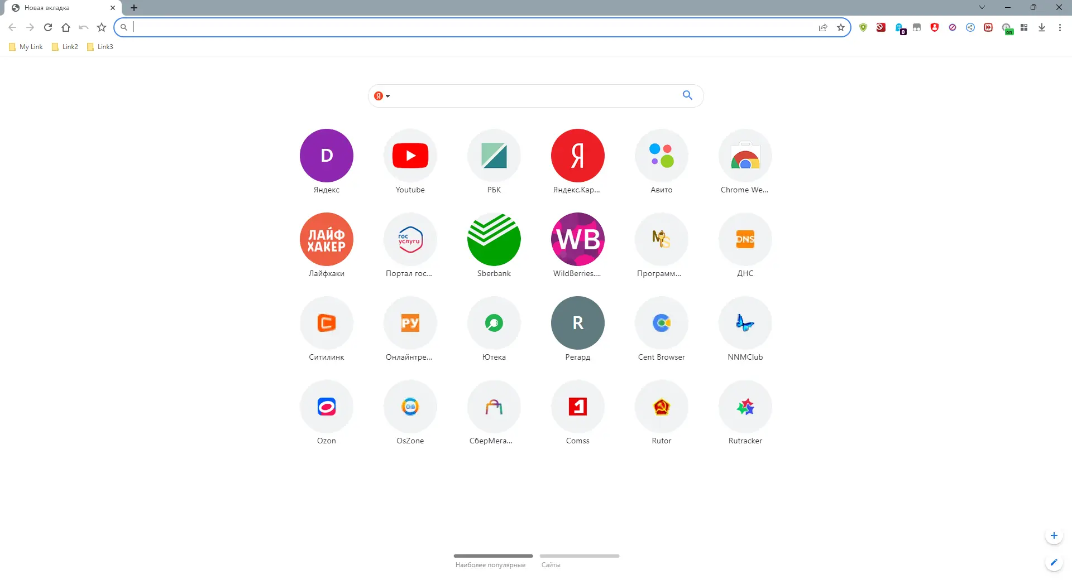Open the red fast-forward extension
The height and width of the screenshot is (580, 1072).
click(988, 27)
